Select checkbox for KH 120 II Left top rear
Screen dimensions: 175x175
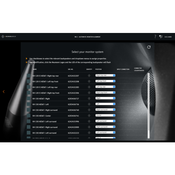point(29,87)
